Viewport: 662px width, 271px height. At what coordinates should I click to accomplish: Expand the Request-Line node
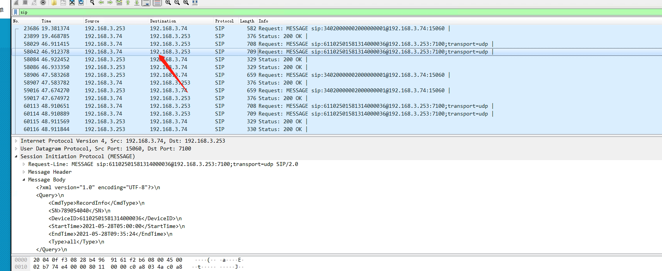pyautogui.click(x=24, y=164)
